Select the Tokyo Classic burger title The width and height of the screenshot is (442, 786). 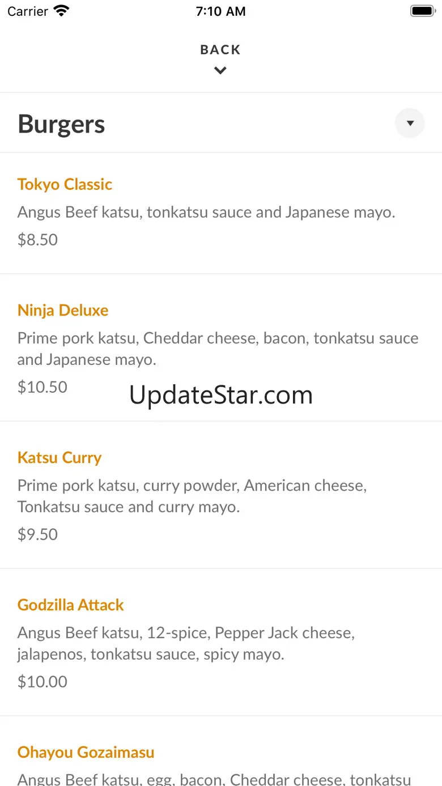click(x=65, y=184)
